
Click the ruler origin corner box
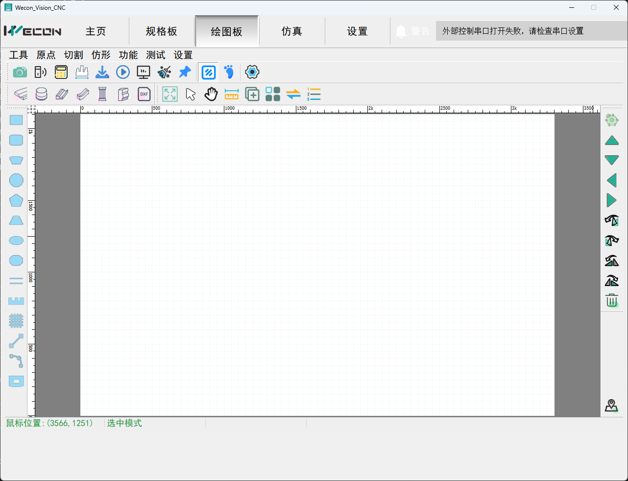(31, 109)
